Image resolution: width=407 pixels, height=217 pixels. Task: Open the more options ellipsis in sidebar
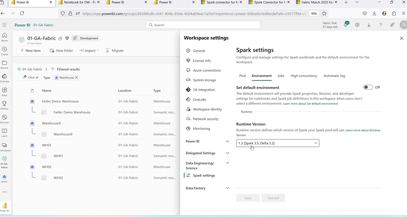[x=4, y=192]
